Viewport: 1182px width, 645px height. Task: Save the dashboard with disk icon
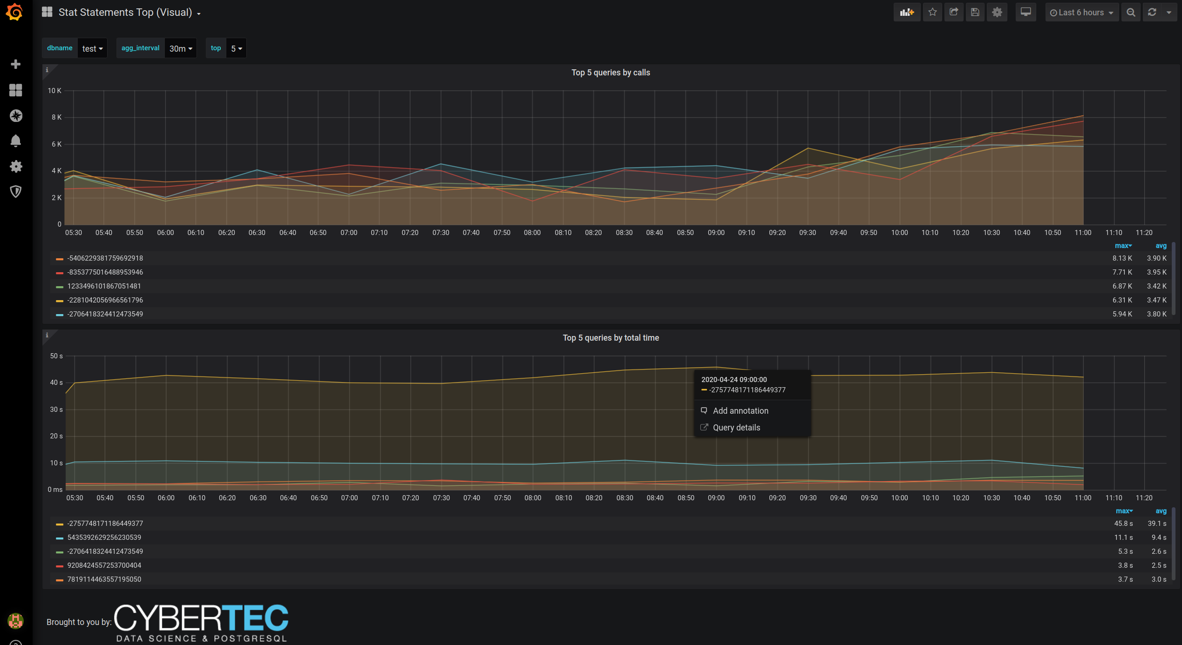point(975,13)
